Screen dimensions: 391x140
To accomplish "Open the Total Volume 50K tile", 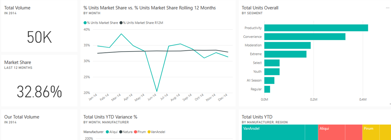I will [x=39, y=26].
